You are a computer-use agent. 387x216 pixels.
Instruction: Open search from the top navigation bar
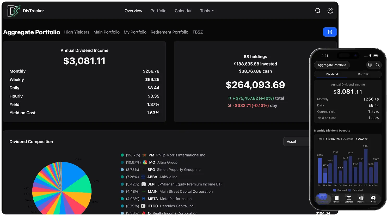(318, 11)
